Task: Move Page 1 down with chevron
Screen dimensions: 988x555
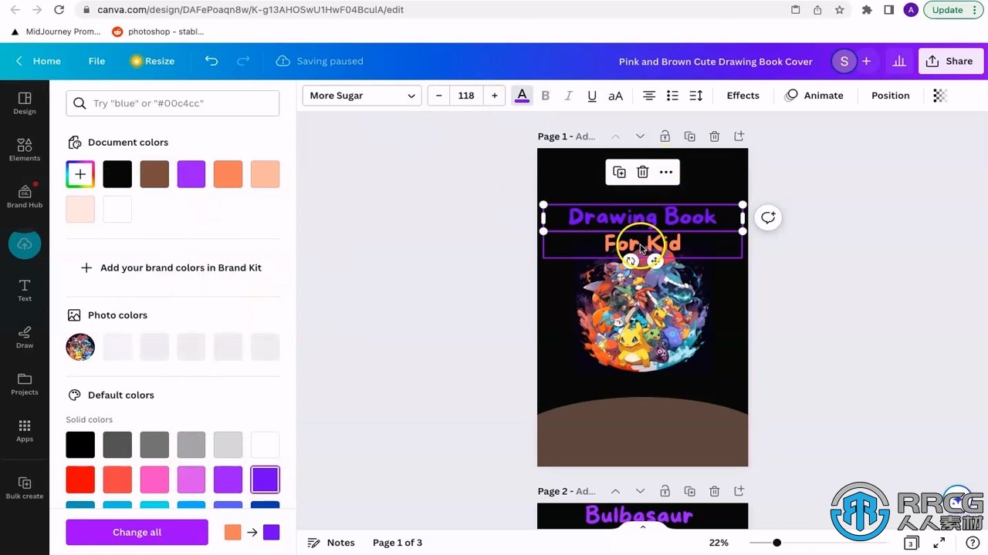Action: click(x=640, y=136)
